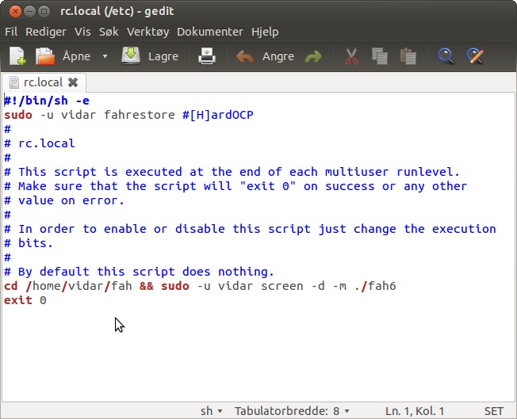Click the 'cd /home/vidar/fah' command line

pos(200,286)
